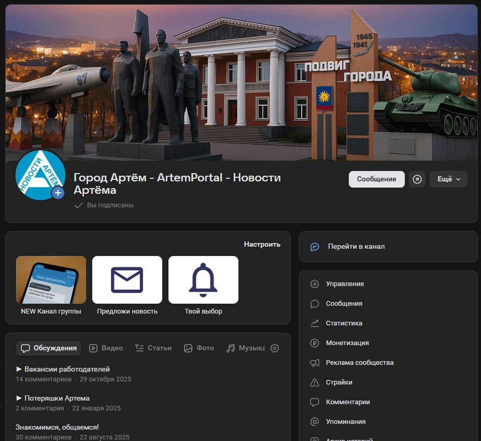This screenshot has height=441, width=481.
Task: Open the Управление settings gear icon
Action: pyautogui.click(x=314, y=283)
